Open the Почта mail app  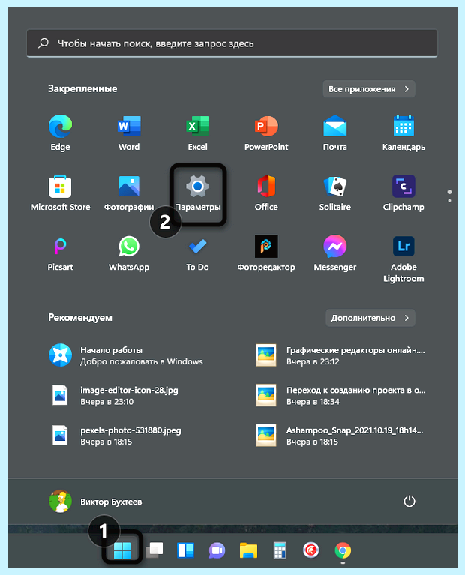[x=334, y=133]
